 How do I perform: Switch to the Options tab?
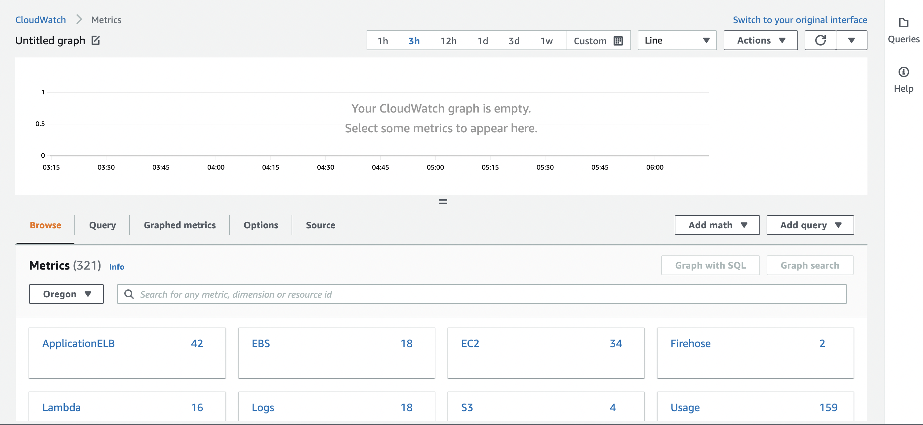pos(261,225)
